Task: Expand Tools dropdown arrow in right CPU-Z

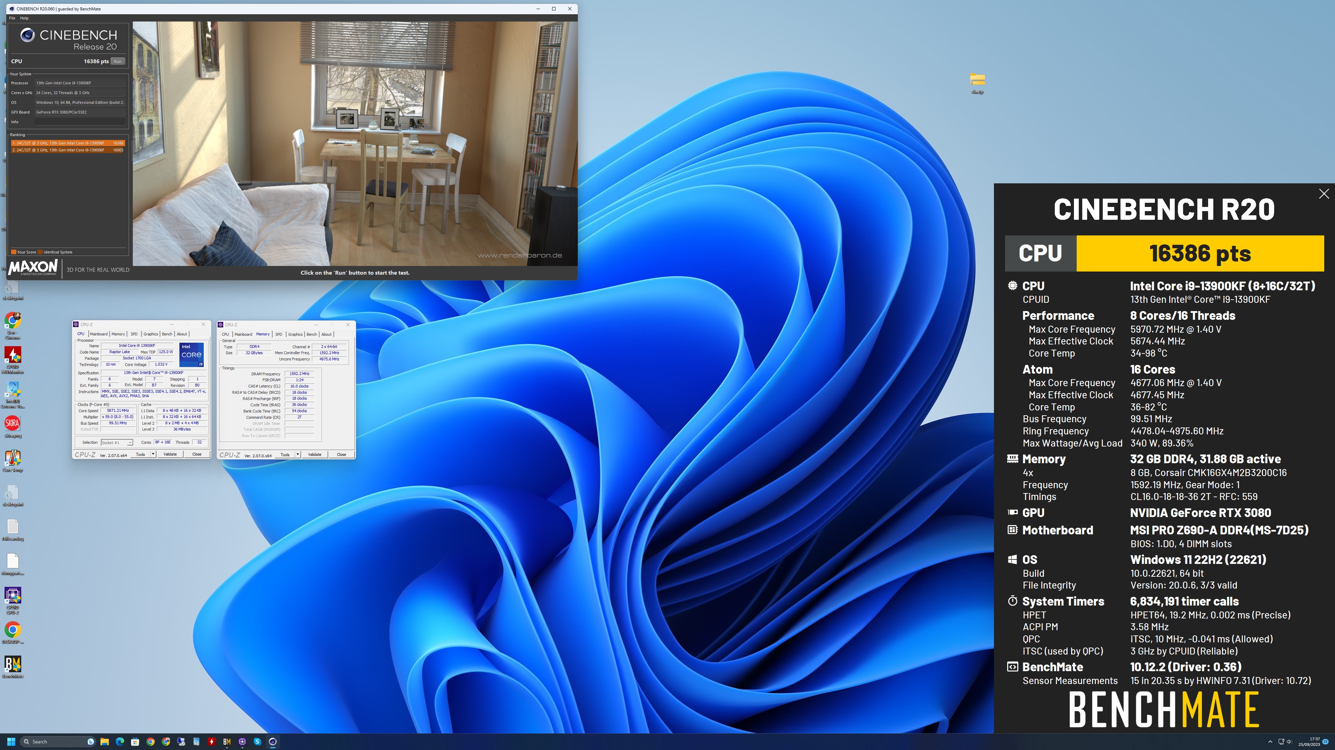Action: [x=298, y=455]
